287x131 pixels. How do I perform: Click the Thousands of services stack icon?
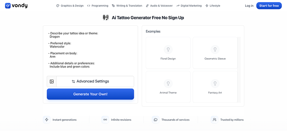tap(156, 120)
